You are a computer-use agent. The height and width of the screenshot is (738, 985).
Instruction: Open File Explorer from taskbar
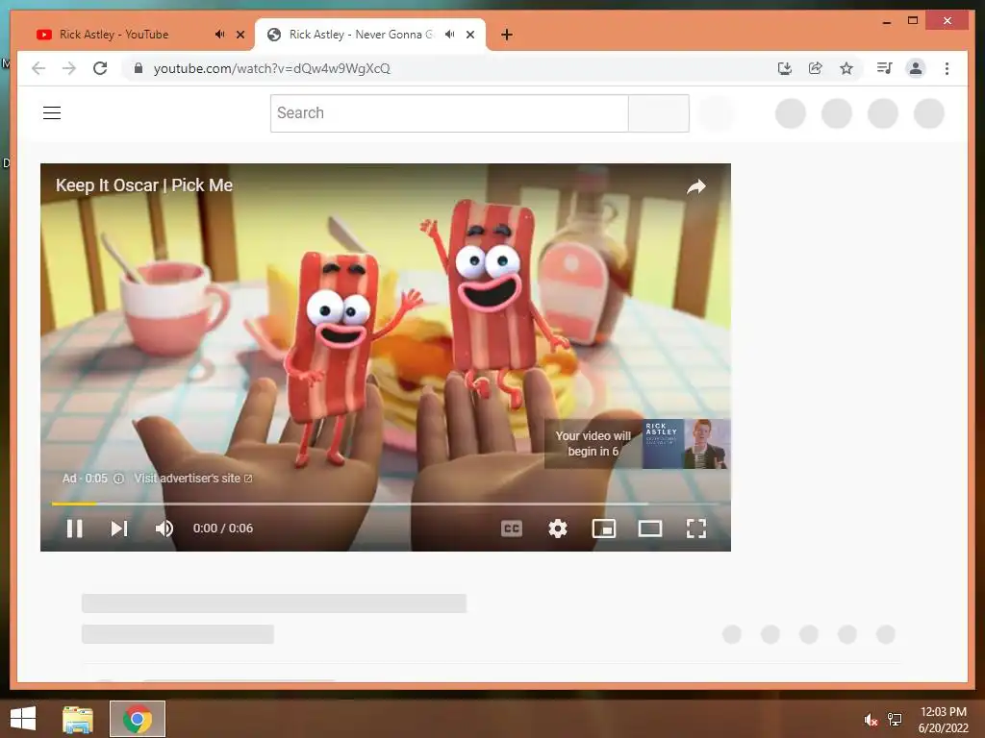pyautogui.click(x=78, y=719)
